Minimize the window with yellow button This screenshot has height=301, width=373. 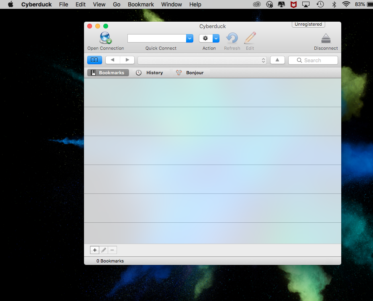click(98, 26)
